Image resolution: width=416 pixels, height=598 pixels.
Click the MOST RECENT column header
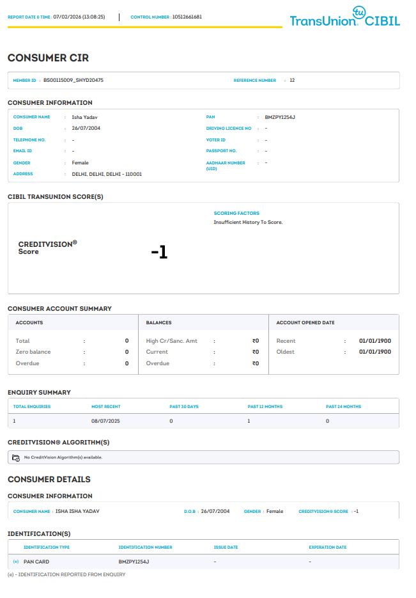(106, 407)
